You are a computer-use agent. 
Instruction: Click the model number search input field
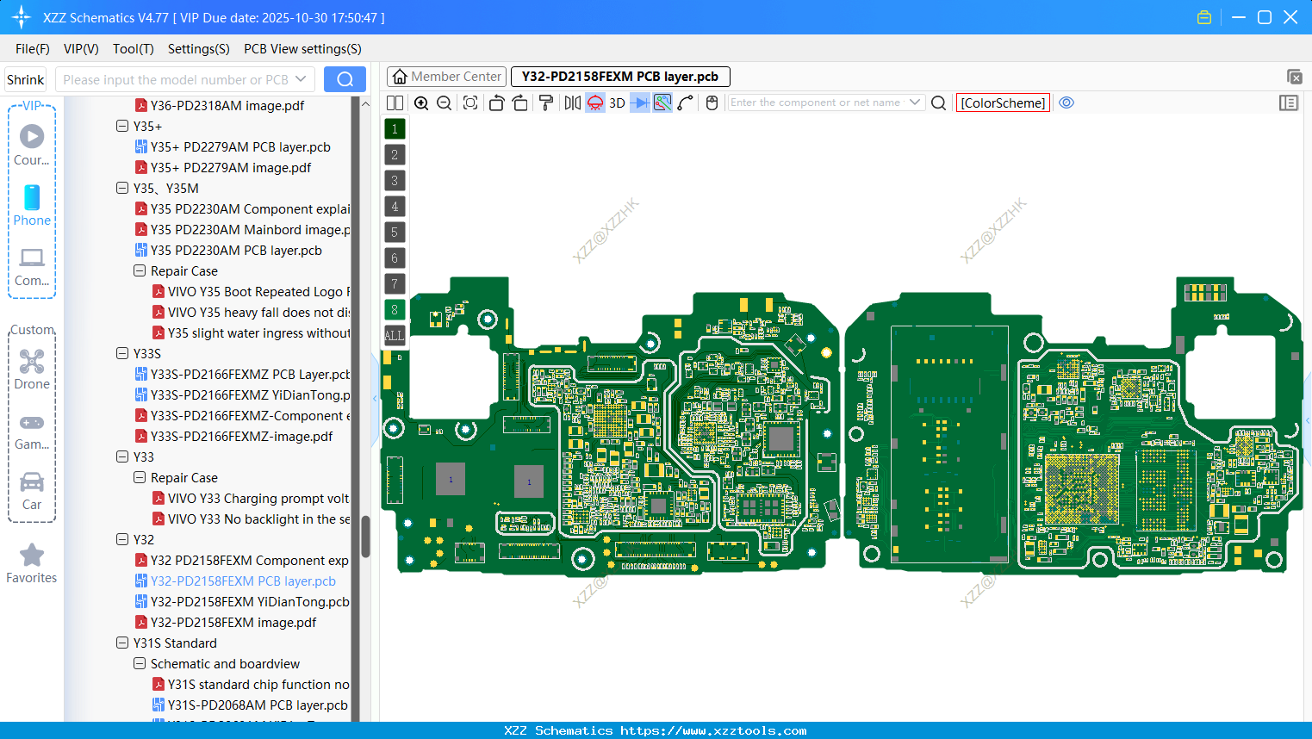coord(177,78)
